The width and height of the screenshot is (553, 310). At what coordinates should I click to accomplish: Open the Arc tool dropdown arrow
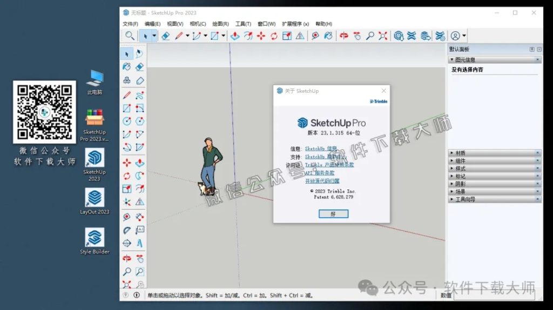point(205,36)
